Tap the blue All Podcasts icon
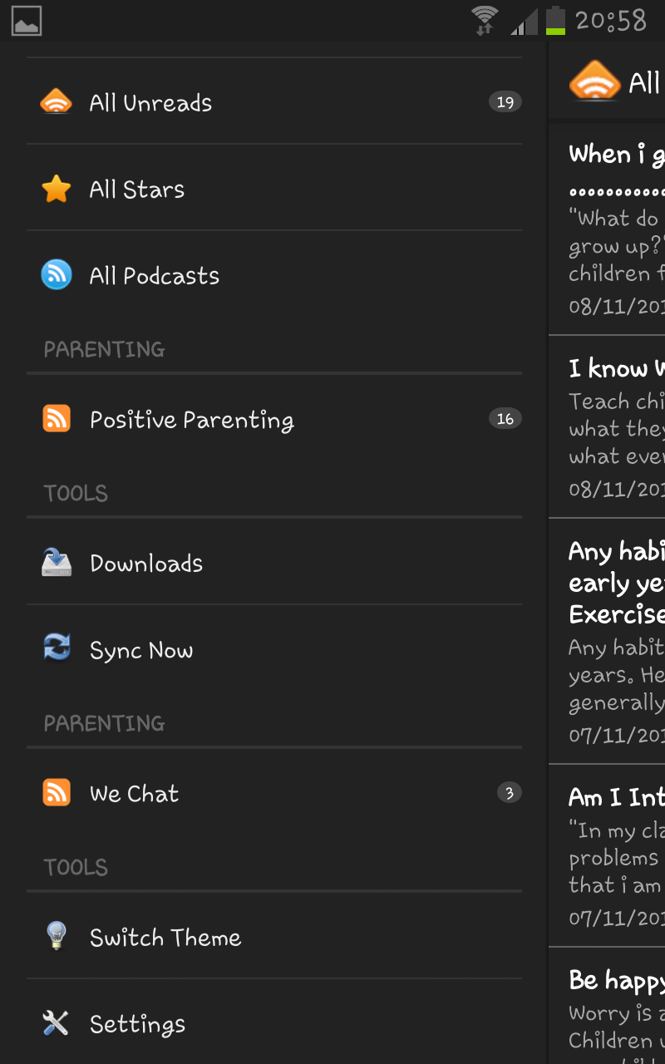The height and width of the screenshot is (1064, 665). coord(56,275)
